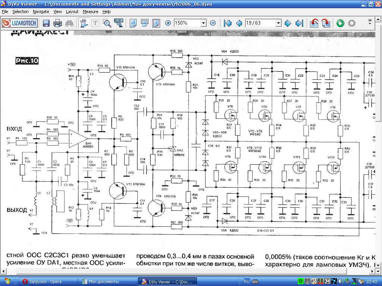Open the Layout menu
Screen dimensions: 382x286
[72, 12]
